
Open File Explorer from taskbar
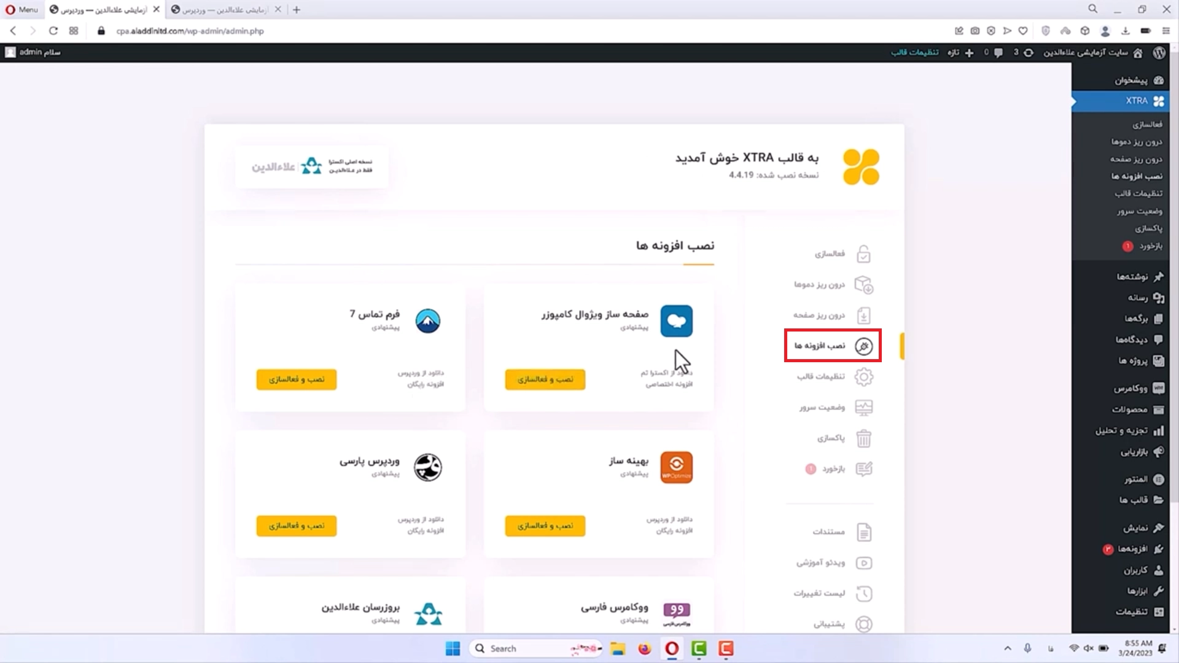click(x=618, y=649)
